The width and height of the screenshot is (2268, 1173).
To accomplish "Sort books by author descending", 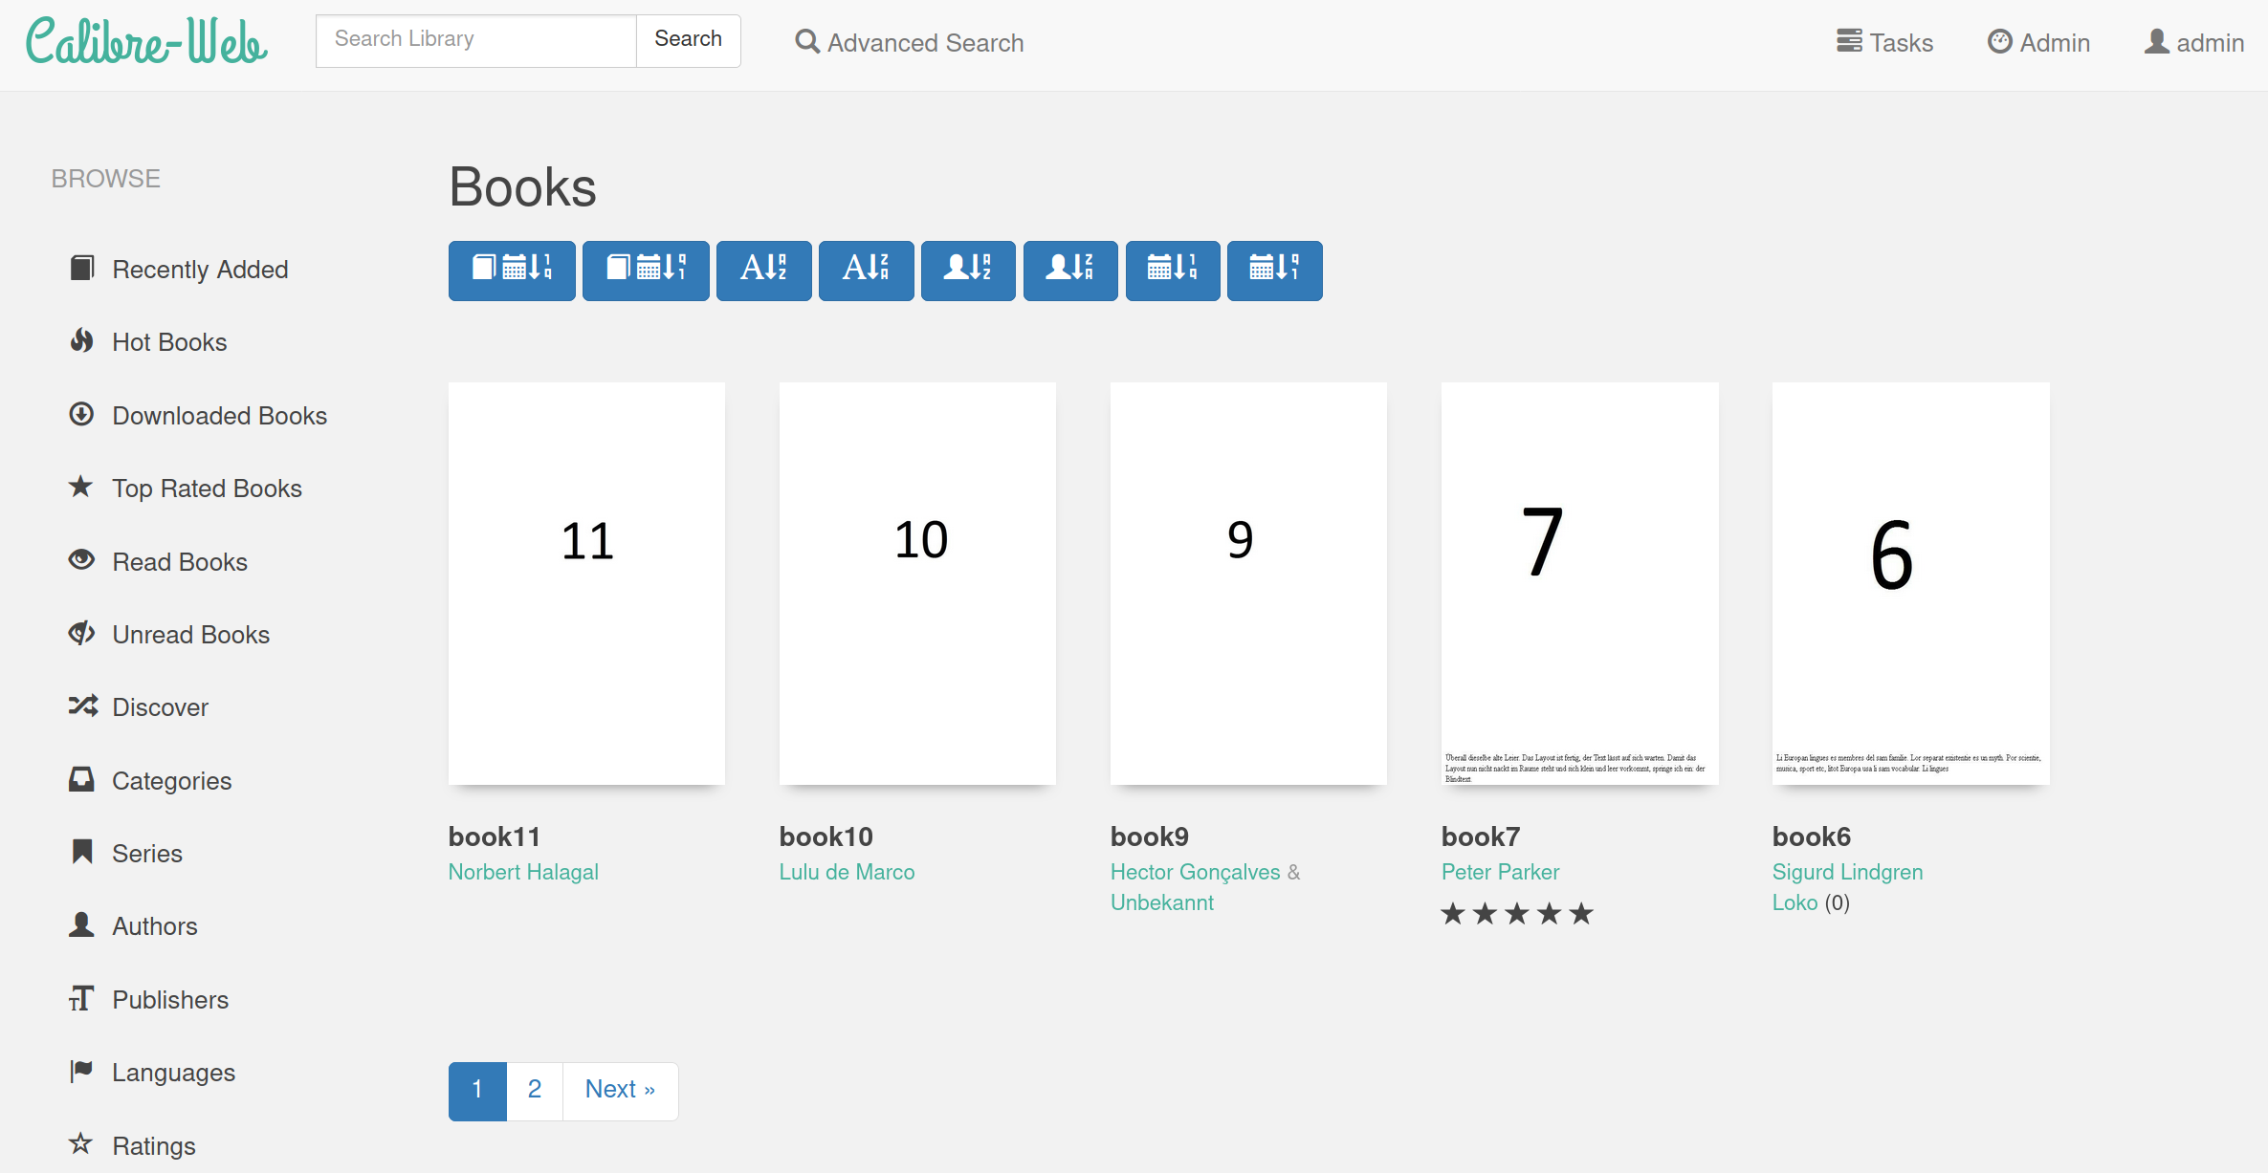I will pos(1070,271).
